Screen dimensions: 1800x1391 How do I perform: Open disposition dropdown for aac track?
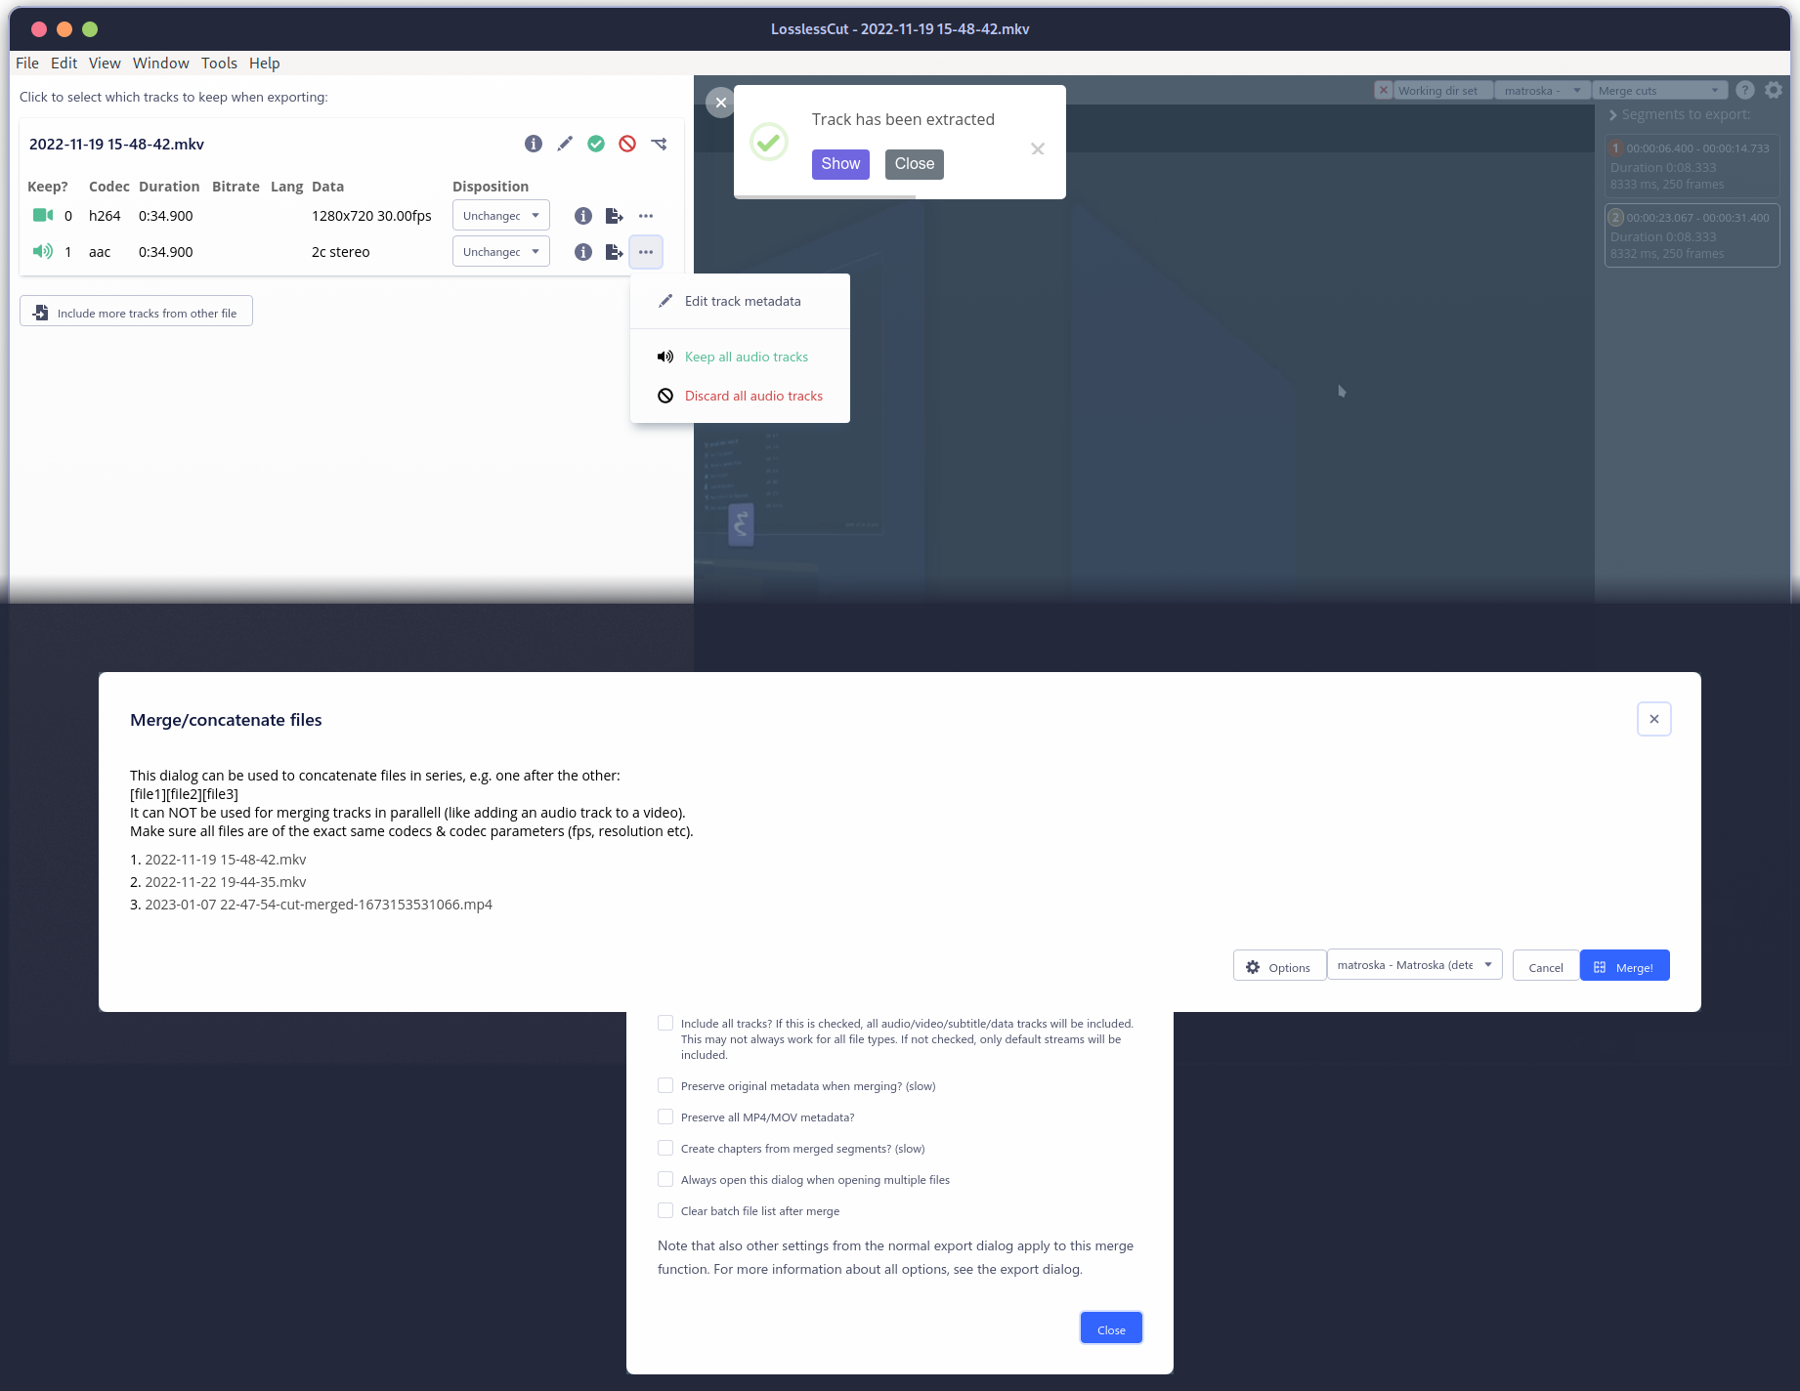[501, 251]
